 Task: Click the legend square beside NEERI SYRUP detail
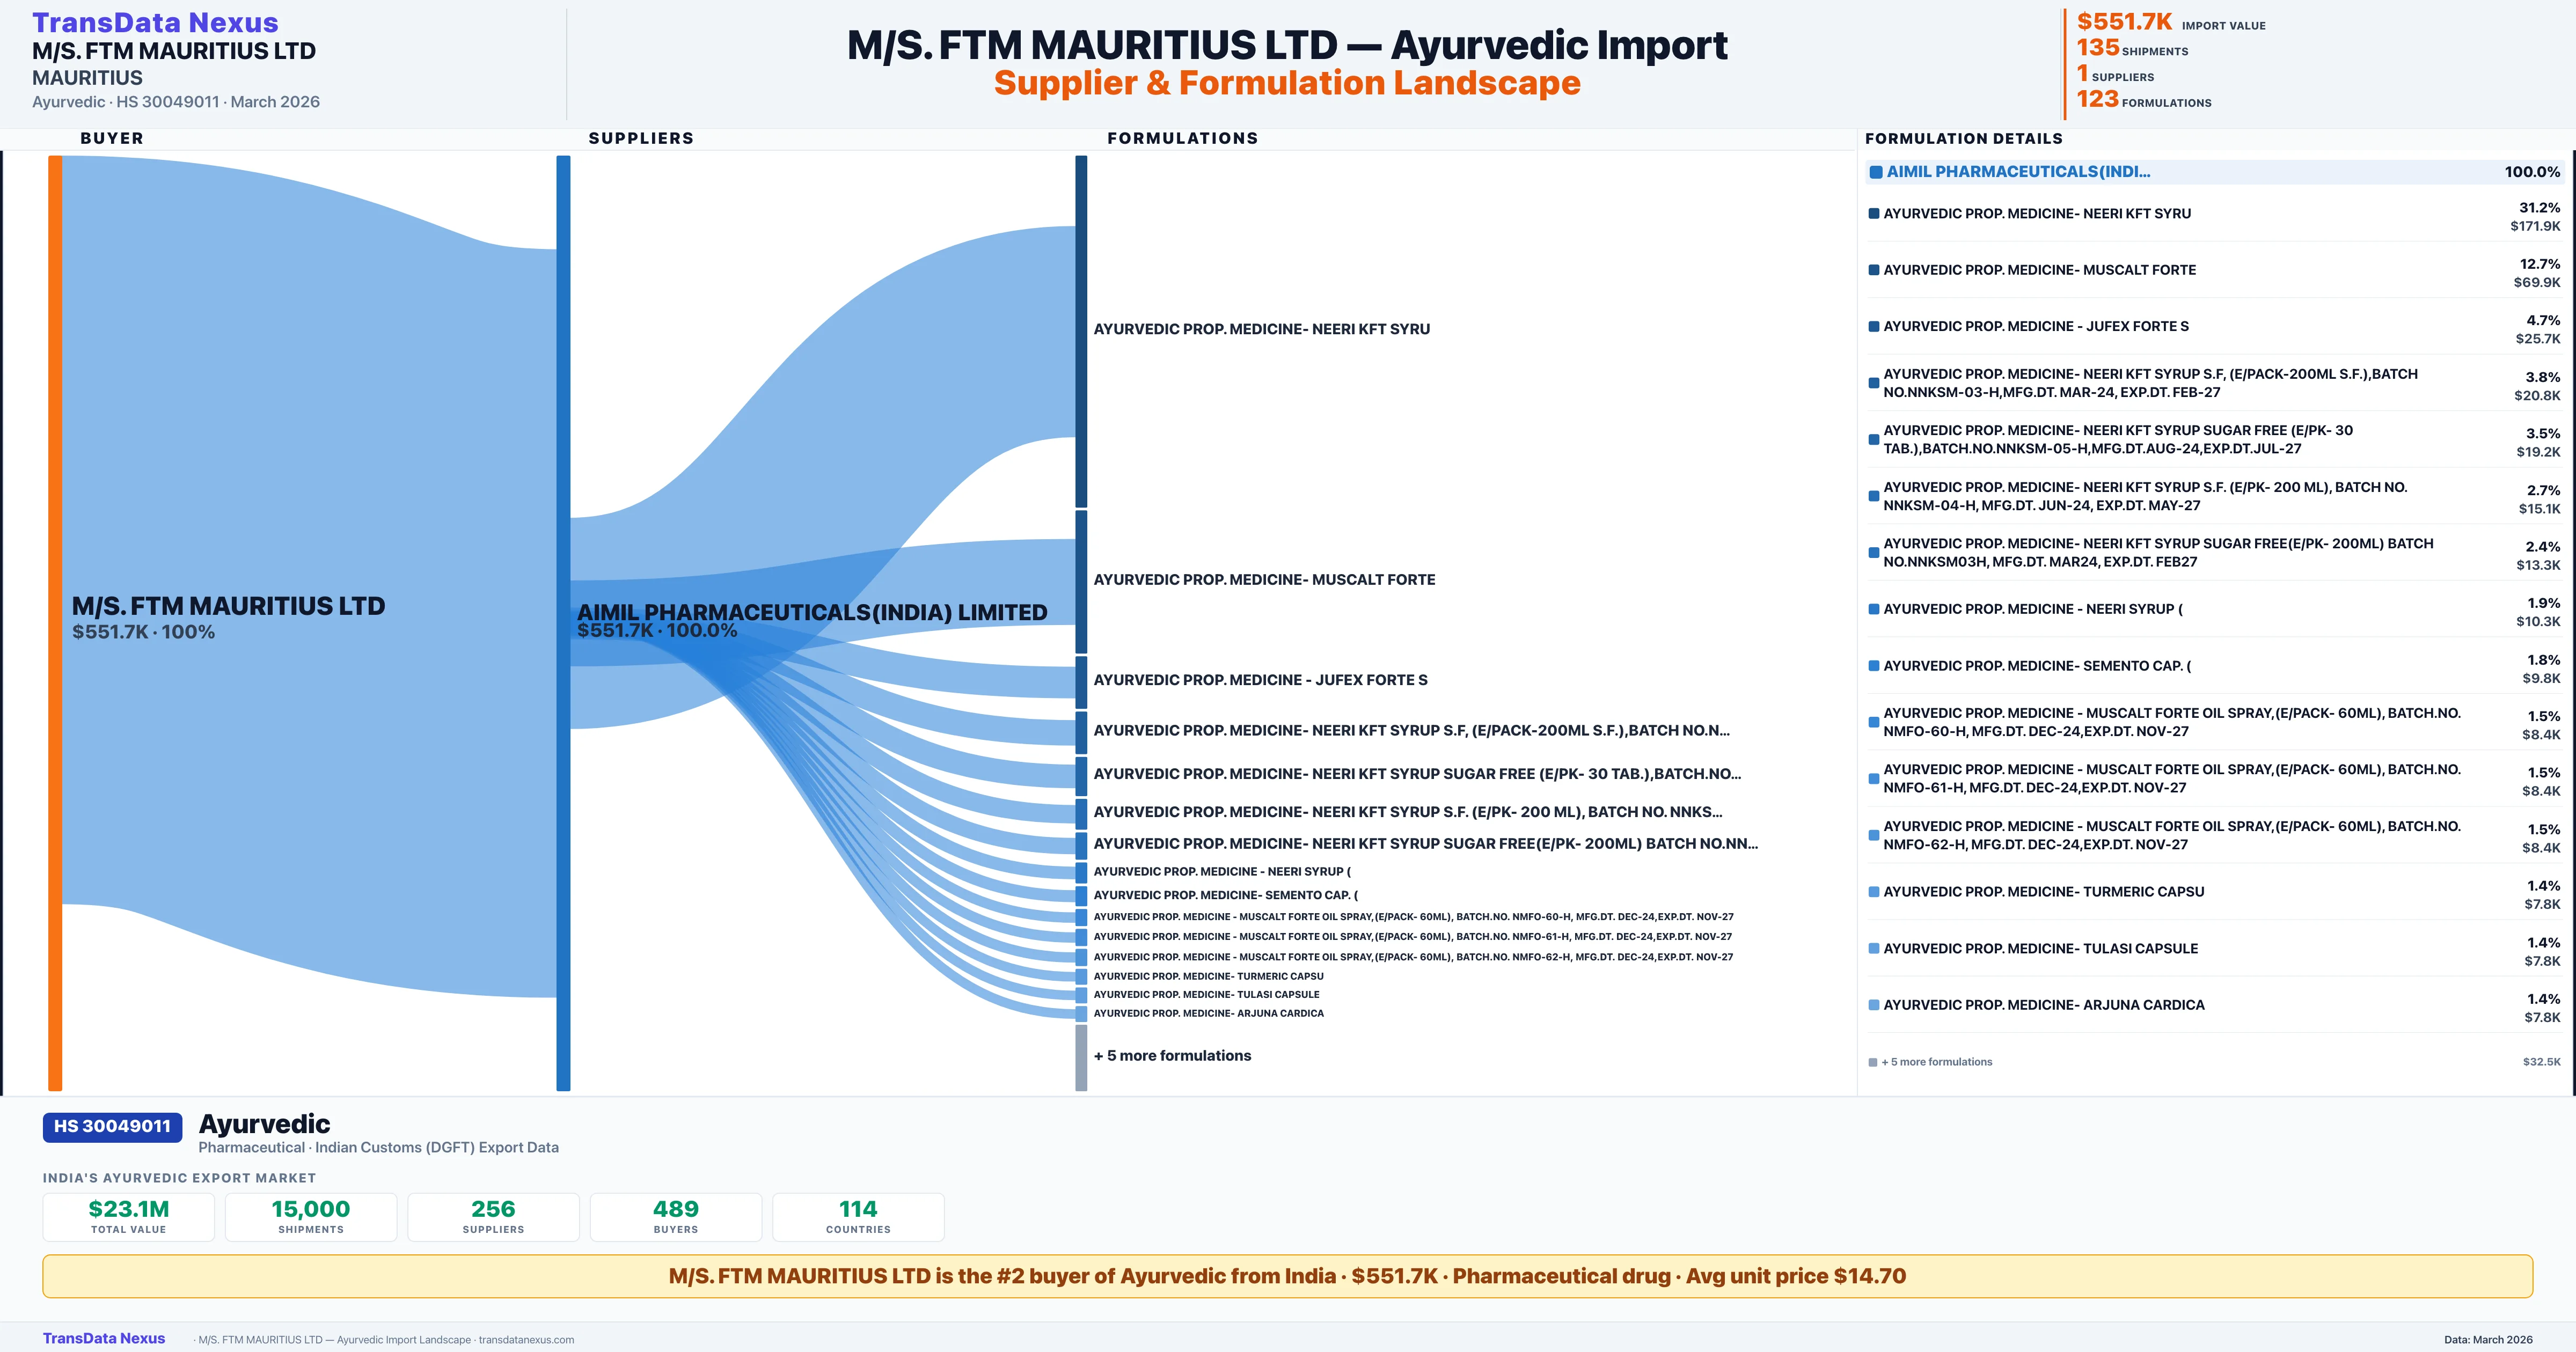pos(1874,609)
